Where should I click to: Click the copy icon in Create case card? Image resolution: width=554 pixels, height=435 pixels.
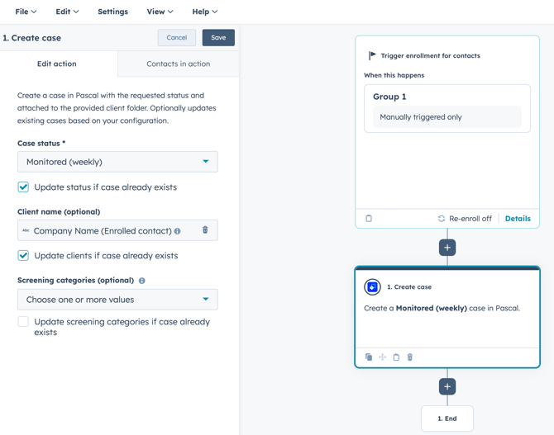coord(369,357)
